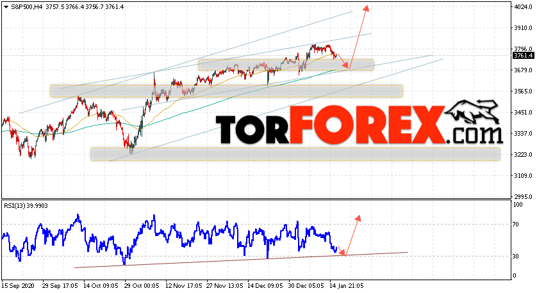The height and width of the screenshot is (293, 537).
Task: Click the RSI 30 level label
Action: [x=516, y=256]
